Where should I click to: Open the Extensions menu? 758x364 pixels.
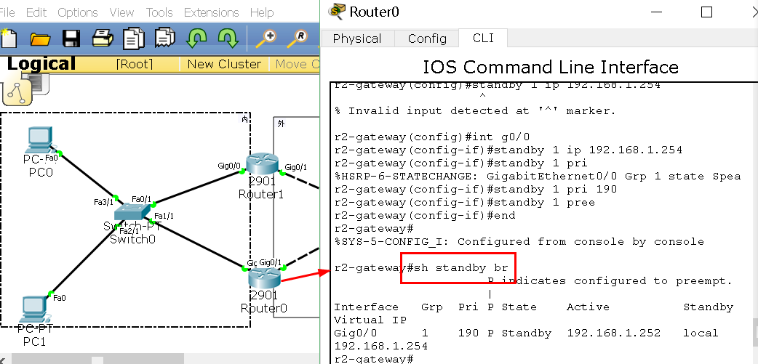211,12
